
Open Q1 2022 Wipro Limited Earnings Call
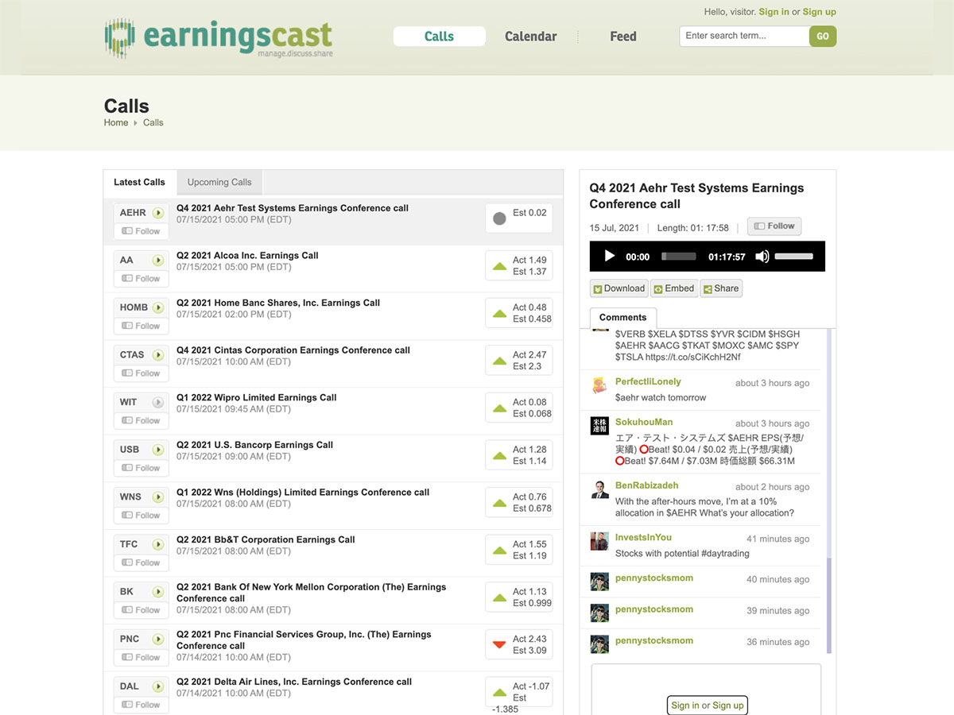click(257, 398)
